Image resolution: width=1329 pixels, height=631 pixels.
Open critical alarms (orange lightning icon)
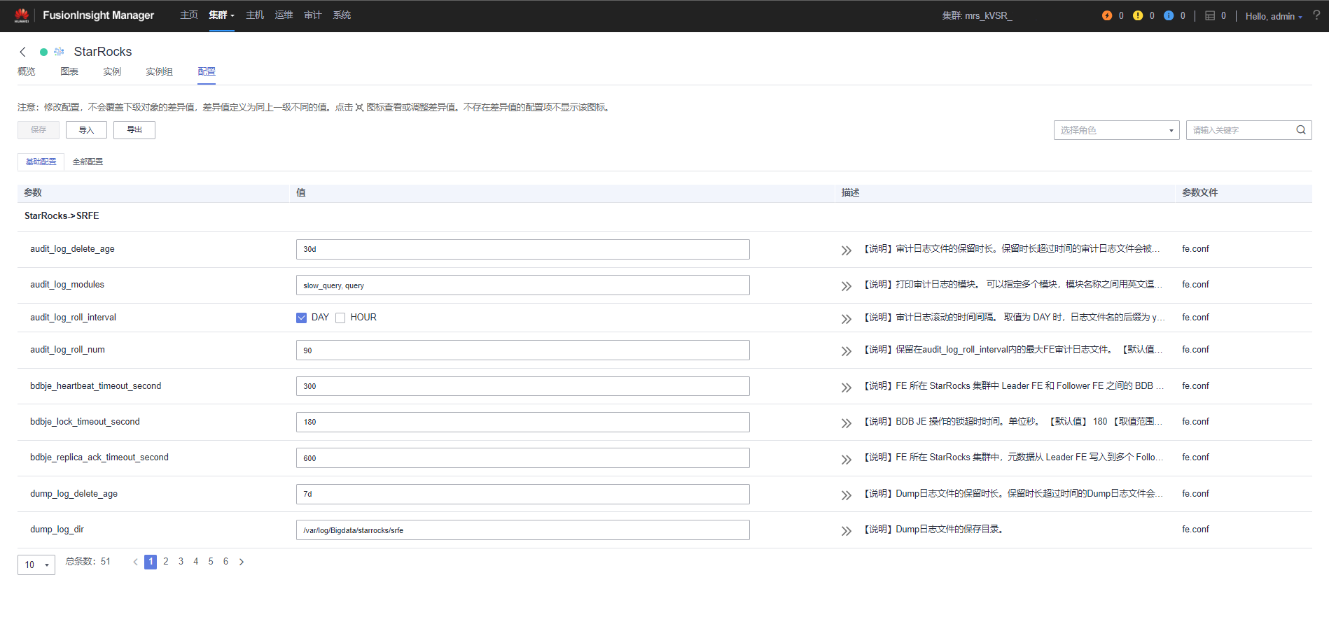click(x=1107, y=15)
